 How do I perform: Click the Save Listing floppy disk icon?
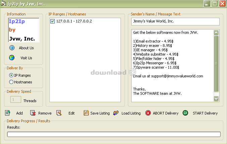point(86,113)
